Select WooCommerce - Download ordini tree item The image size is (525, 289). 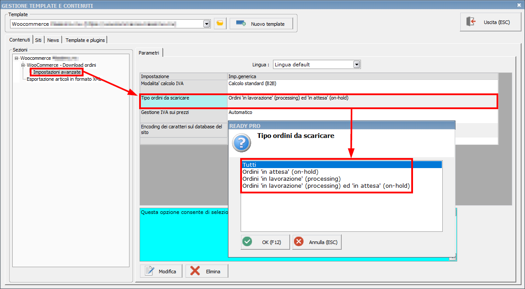click(61, 65)
